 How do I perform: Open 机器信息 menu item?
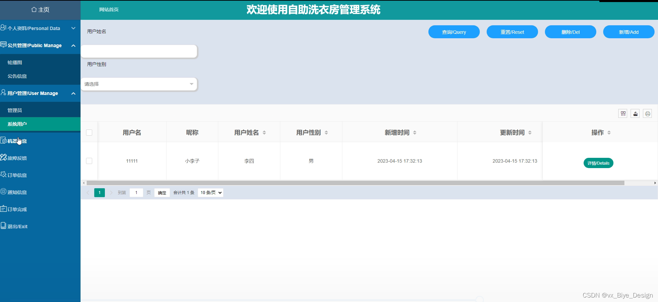[40, 141]
